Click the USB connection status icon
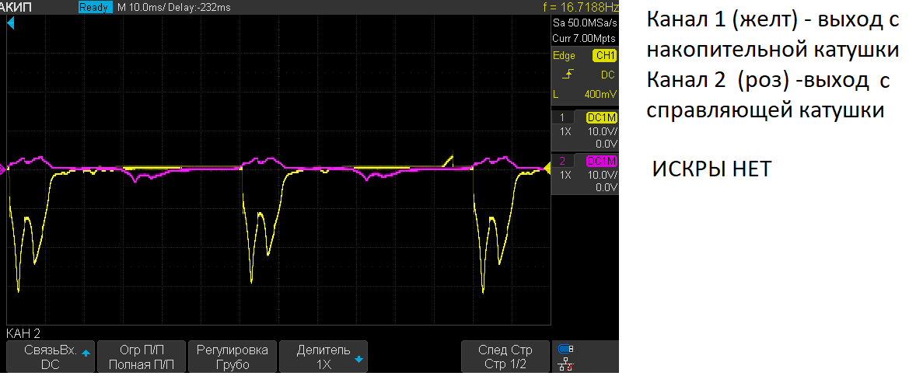The height and width of the screenshot is (376, 916). point(566,349)
